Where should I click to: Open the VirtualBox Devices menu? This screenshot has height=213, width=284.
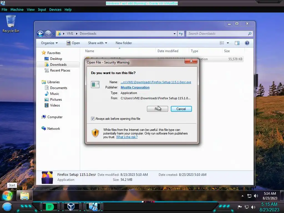click(x=55, y=10)
